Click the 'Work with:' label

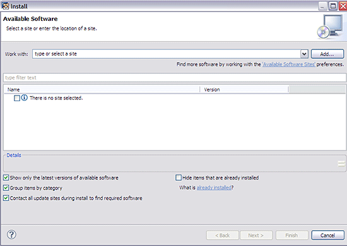[16, 54]
